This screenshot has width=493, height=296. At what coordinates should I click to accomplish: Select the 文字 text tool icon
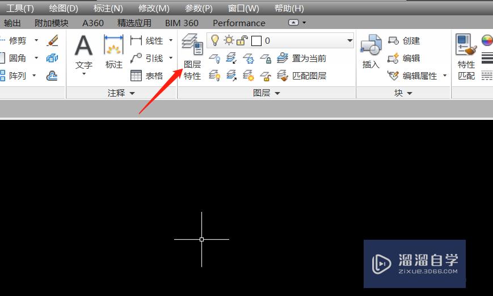pyautogui.click(x=83, y=45)
